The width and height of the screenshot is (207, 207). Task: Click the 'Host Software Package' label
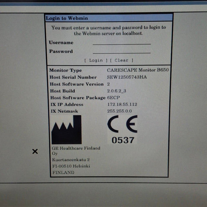coord(78,98)
